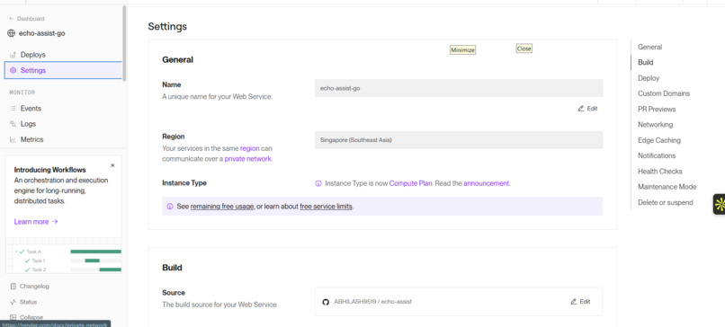Click the yellow asterisk widget at right edge

[719, 204]
